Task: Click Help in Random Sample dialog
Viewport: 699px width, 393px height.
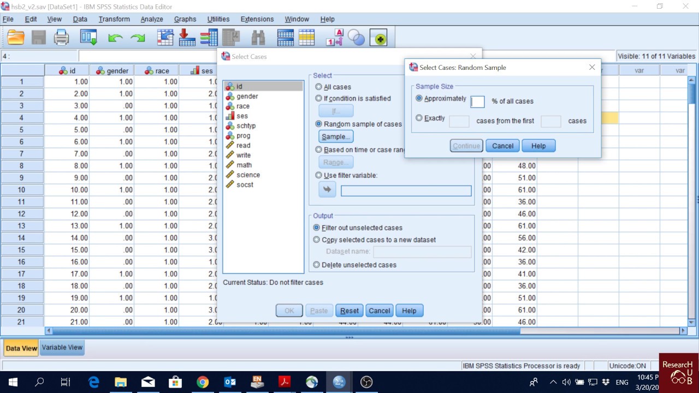Action: [538, 146]
